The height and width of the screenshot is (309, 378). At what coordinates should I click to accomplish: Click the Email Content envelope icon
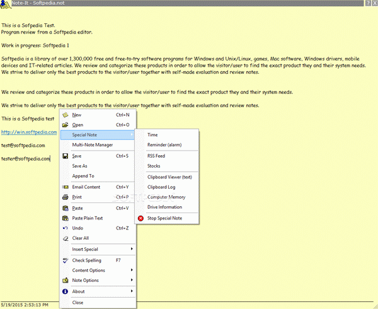click(x=66, y=187)
